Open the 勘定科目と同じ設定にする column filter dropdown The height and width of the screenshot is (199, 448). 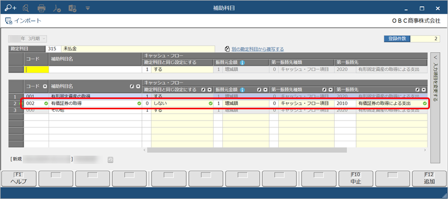[x=210, y=89]
